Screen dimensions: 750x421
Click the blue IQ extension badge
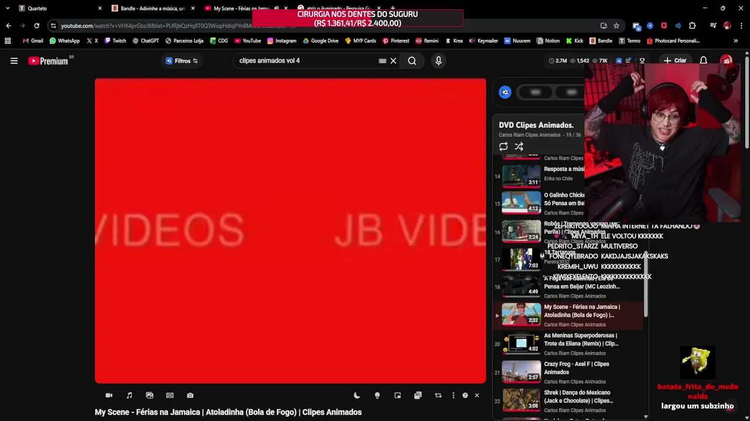(x=505, y=92)
